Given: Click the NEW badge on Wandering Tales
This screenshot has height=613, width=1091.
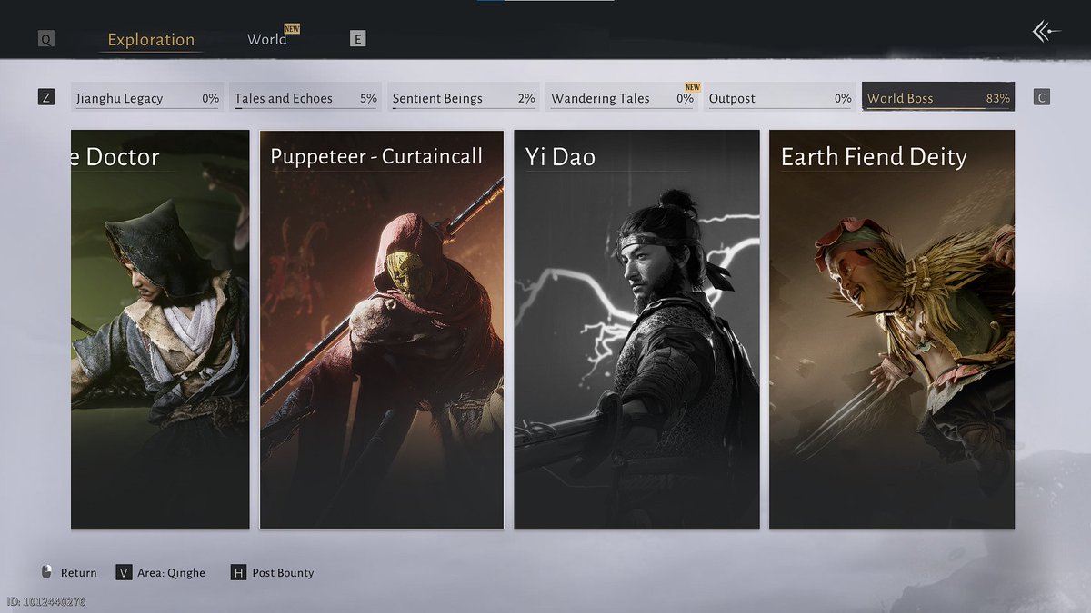Looking at the screenshot, I should point(693,87).
